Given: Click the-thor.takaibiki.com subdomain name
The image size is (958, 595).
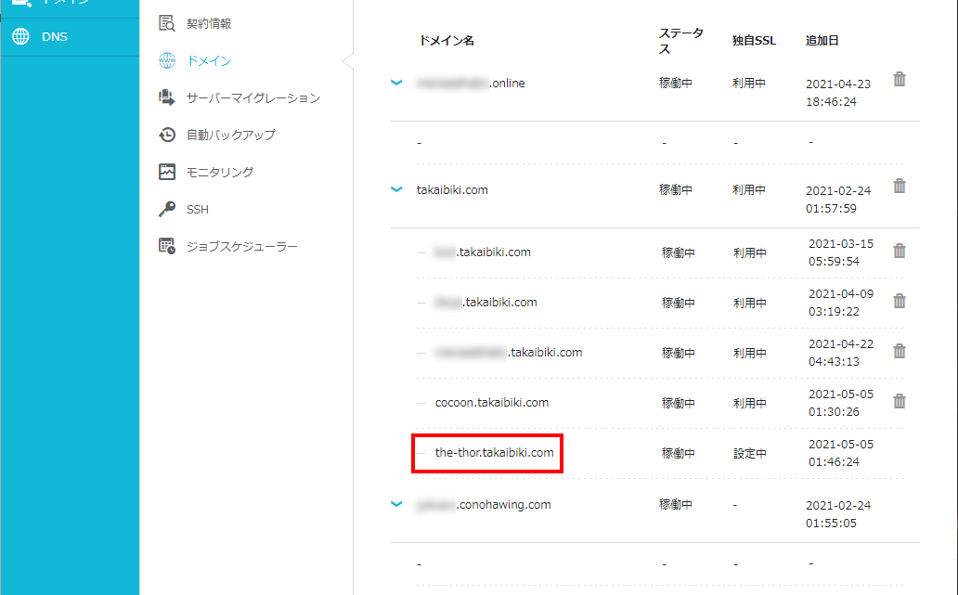Looking at the screenshot, I should click(x=494, y=453).
